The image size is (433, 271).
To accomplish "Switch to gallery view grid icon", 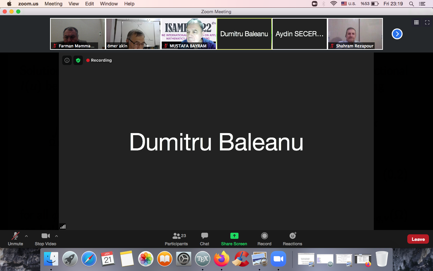I will (416, 22).
